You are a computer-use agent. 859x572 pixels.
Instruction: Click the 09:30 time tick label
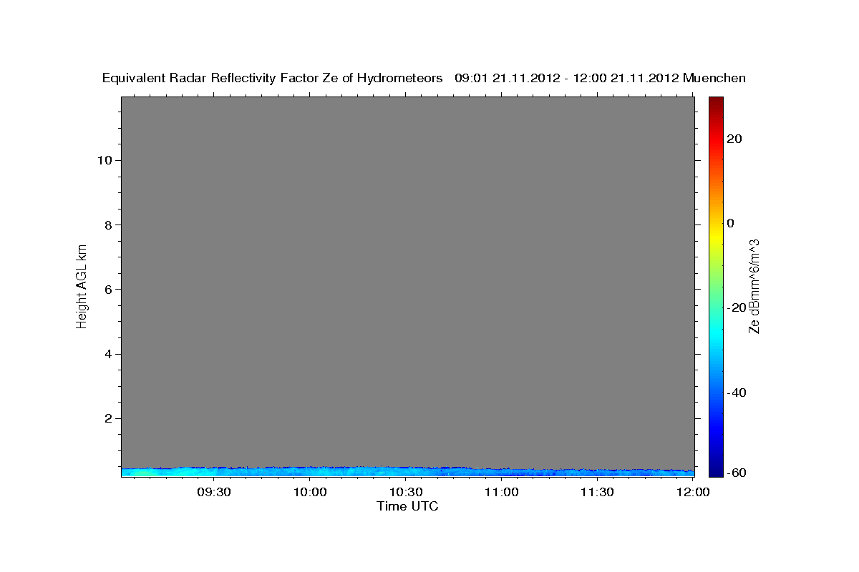pyautogui.click(x=214, y=492)
